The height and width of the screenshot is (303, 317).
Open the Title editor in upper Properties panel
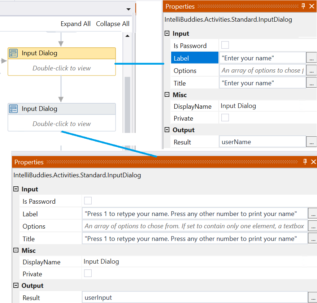point(311,82)
